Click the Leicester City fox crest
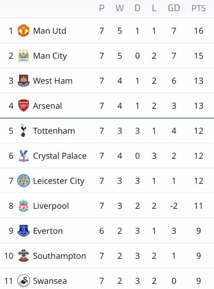 coord(23,181)
